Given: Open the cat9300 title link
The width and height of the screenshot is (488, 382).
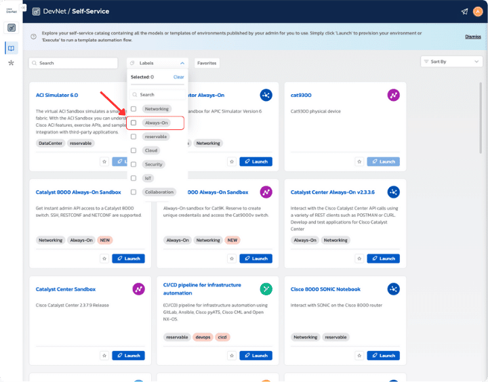Looking at the screenshot, I should point(301,95).
